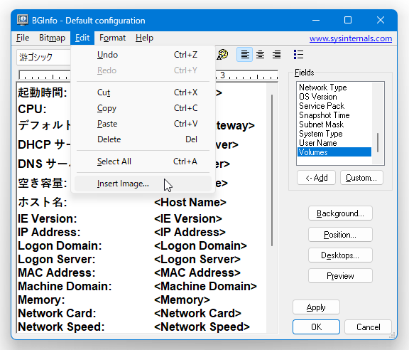Viewport: 409px width, 350px height.
Task: Click the <Host Name> field text
Action: point(190,202)
